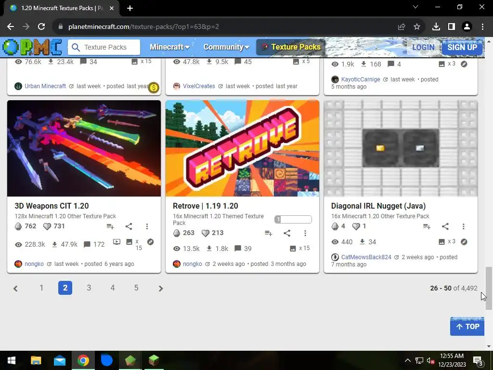Open VixelCreates author link
The width and height of the screenshot is (493, 370).
[x=199, y=86]
